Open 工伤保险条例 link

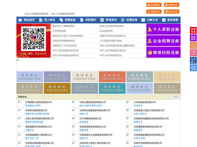[59, 31]
